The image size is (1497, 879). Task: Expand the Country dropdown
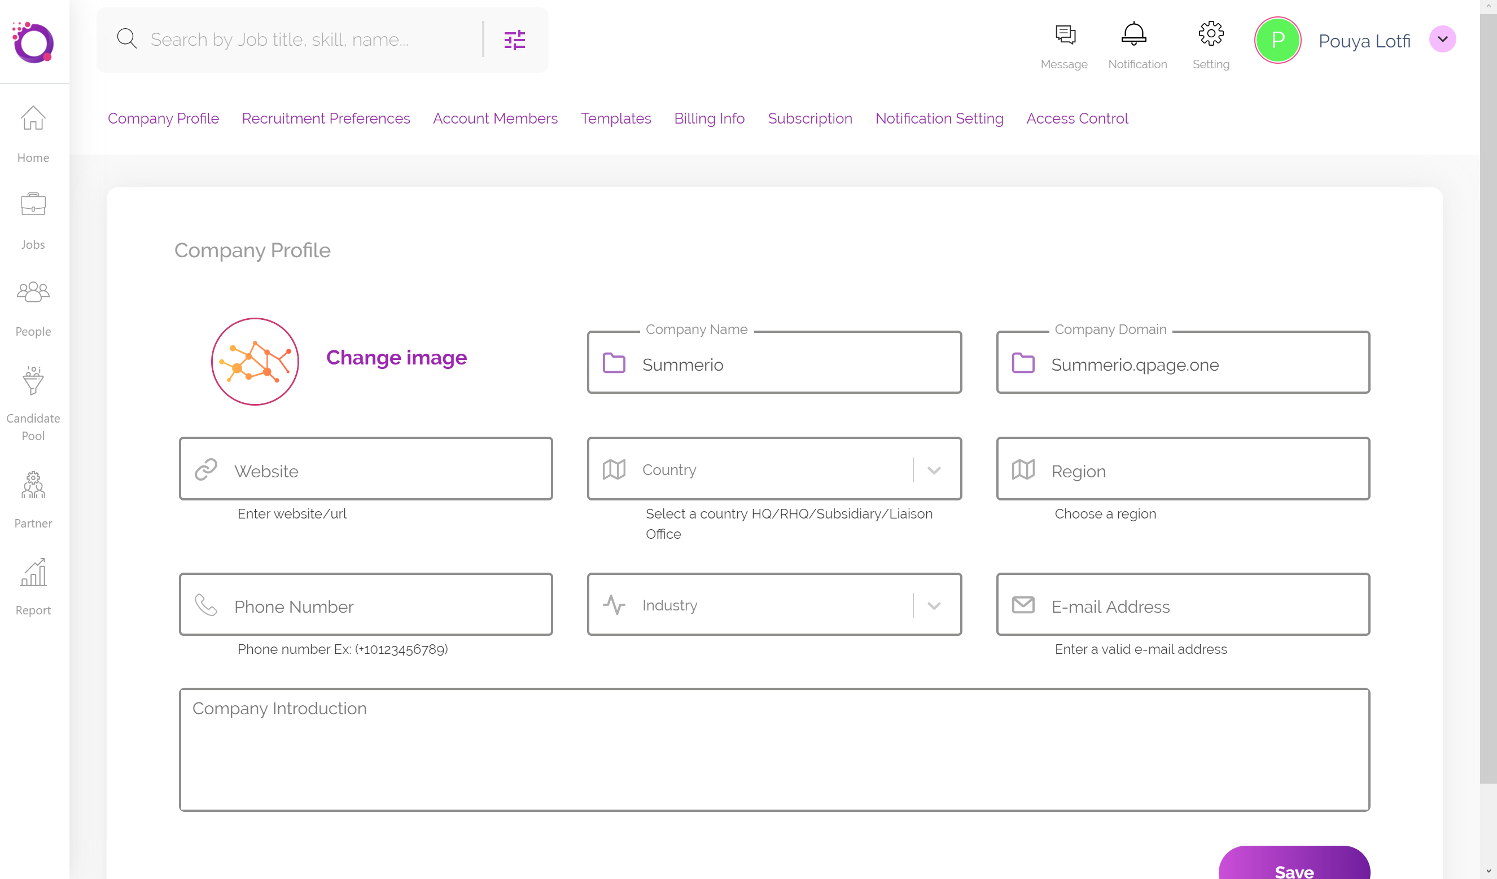(934, 471)
